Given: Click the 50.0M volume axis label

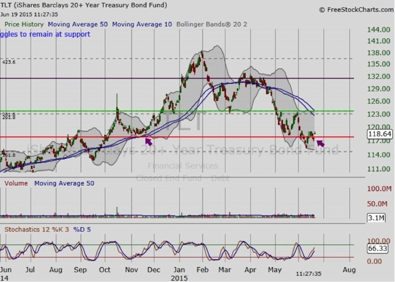Looking at the screenshot, I should [x=377, y=204].
